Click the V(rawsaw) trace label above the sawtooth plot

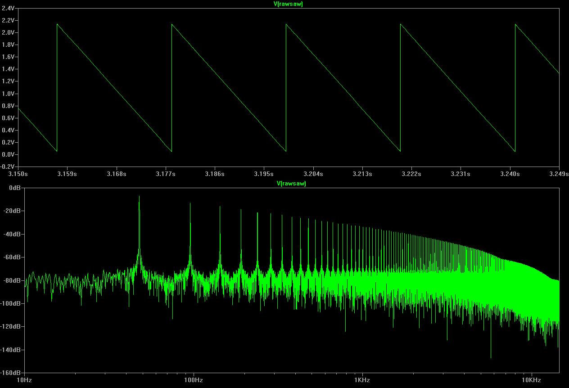click(x=288, y=4)
